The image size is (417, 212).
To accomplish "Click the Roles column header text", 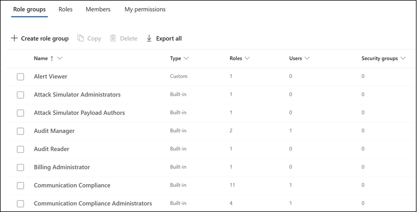I will point(236,58).
